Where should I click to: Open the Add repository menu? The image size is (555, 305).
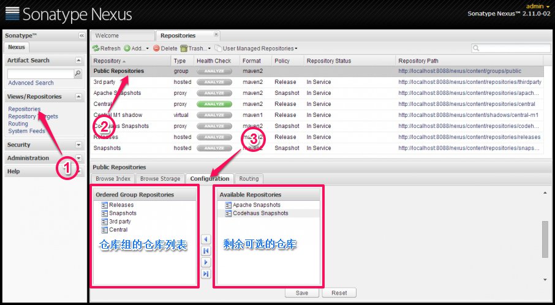[x=136, y=48]
